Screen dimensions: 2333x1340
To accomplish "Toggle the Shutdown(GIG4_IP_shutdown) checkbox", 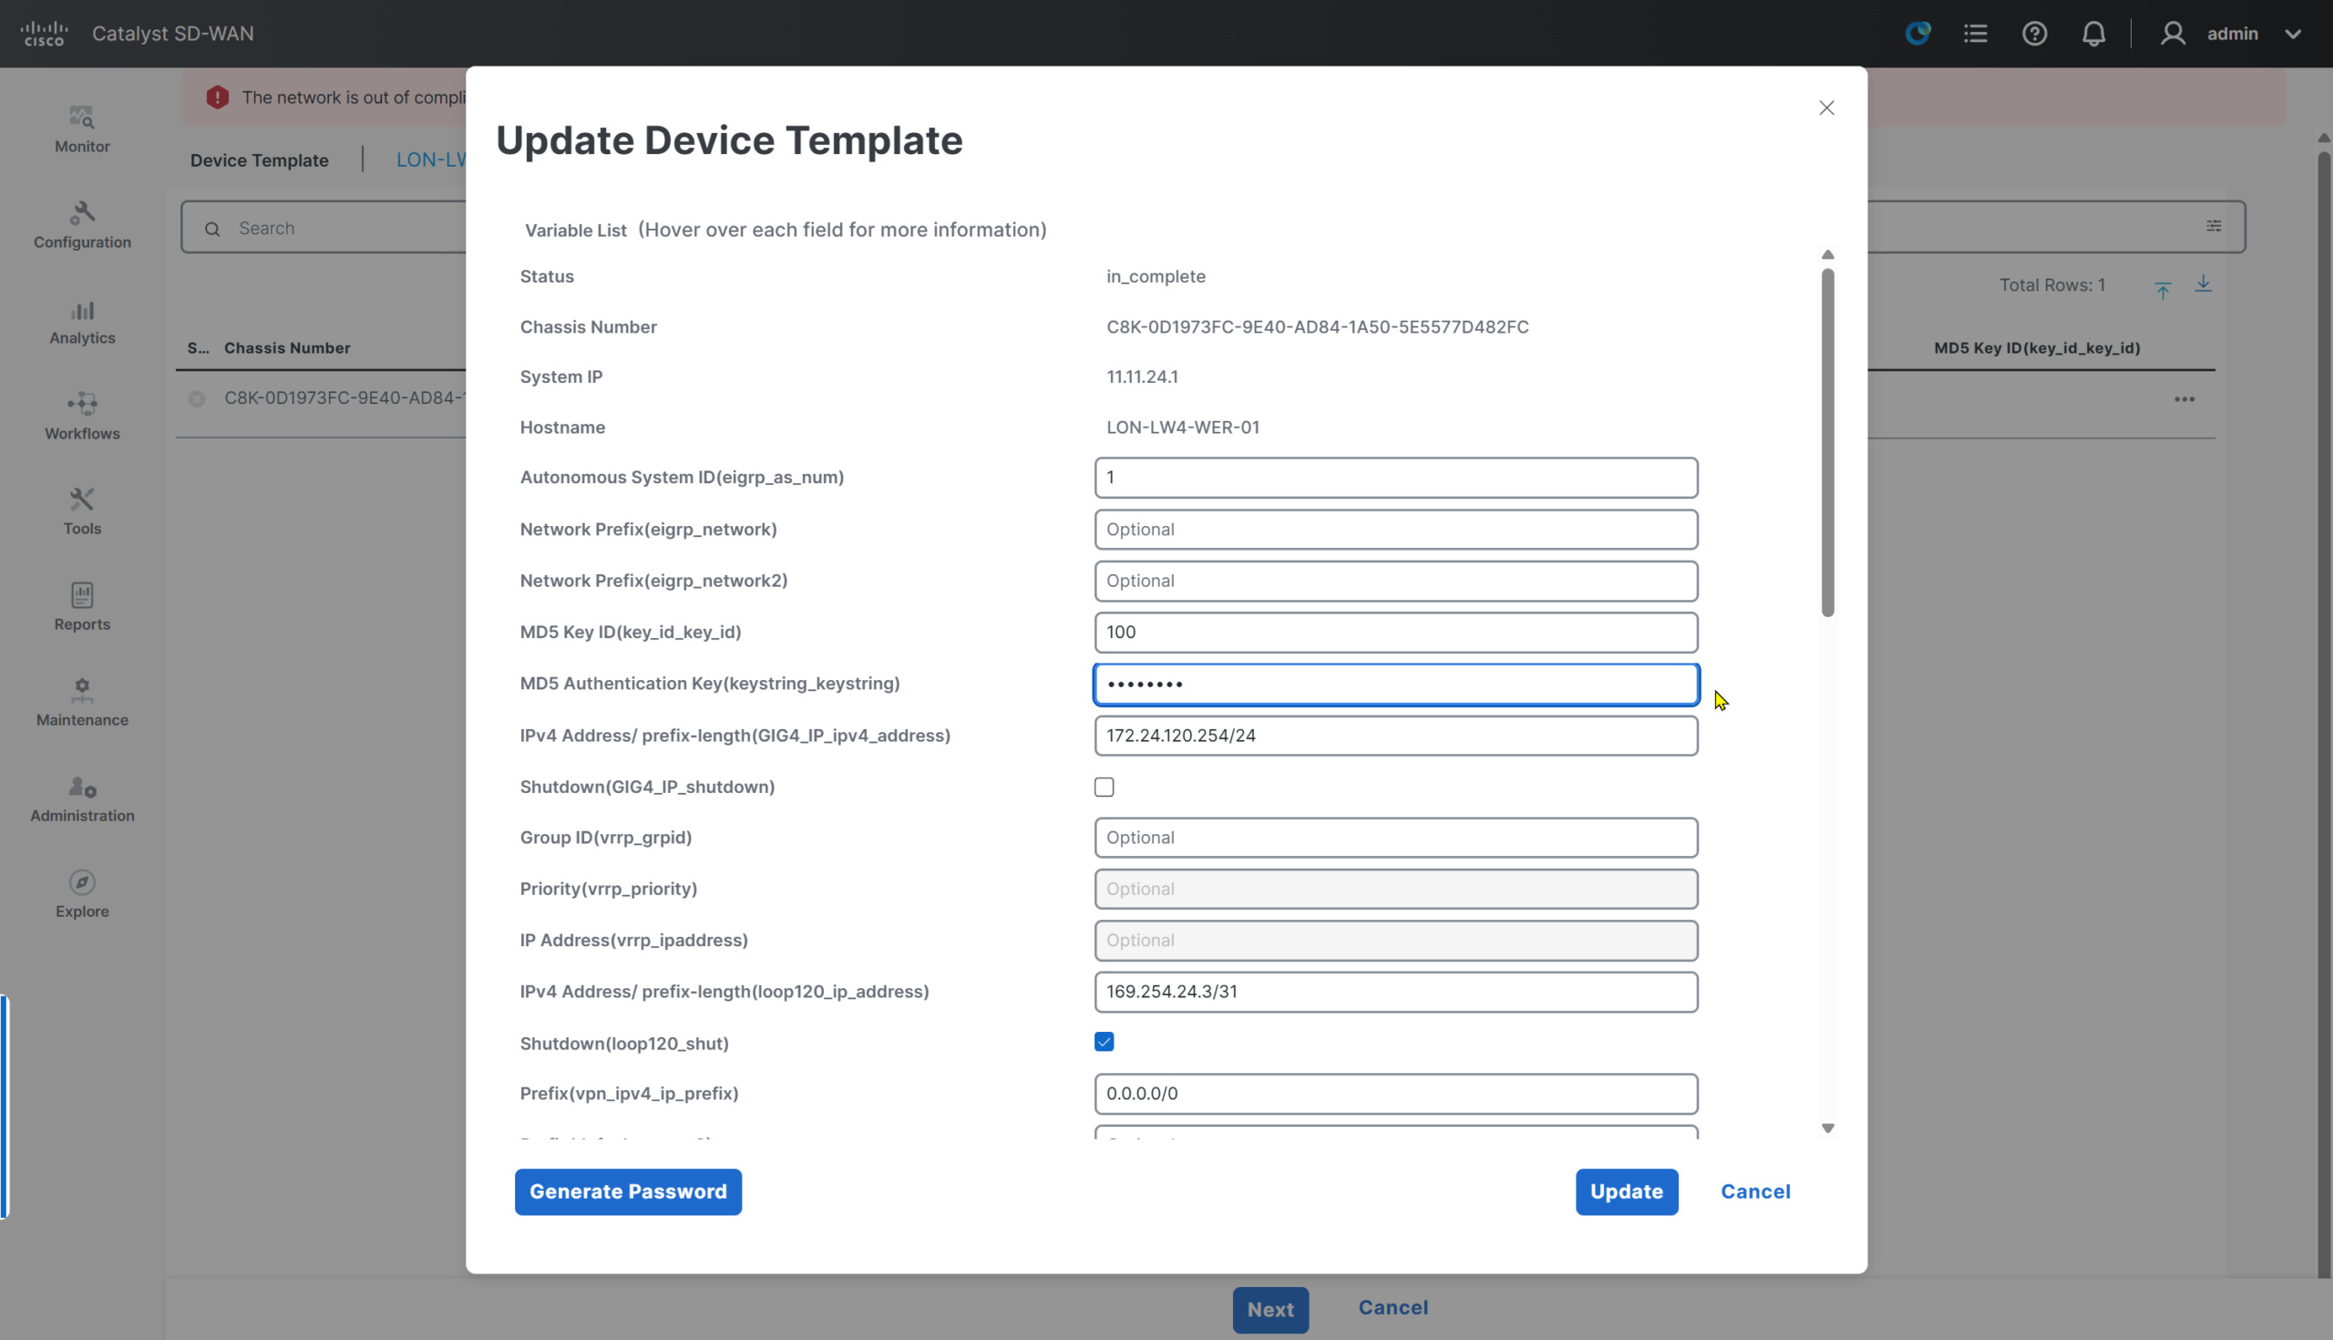I will pos(1104,787).
